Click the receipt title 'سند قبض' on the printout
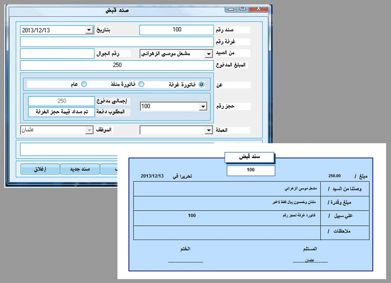This screenshot has width=391, height=283. pos(250,157)
